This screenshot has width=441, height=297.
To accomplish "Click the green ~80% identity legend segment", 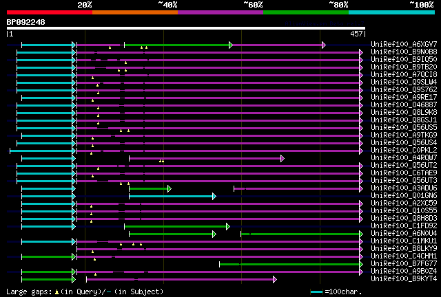I will point(306,12).
